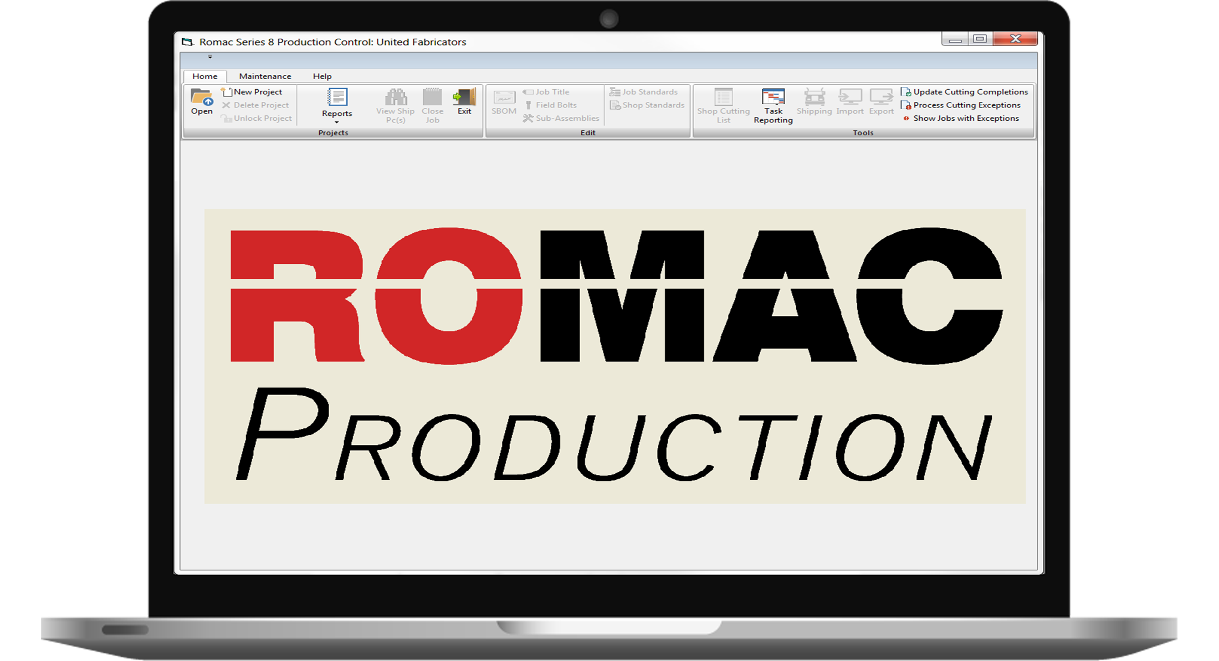Click Process Cutting Exceptions

tap(966, 105)
